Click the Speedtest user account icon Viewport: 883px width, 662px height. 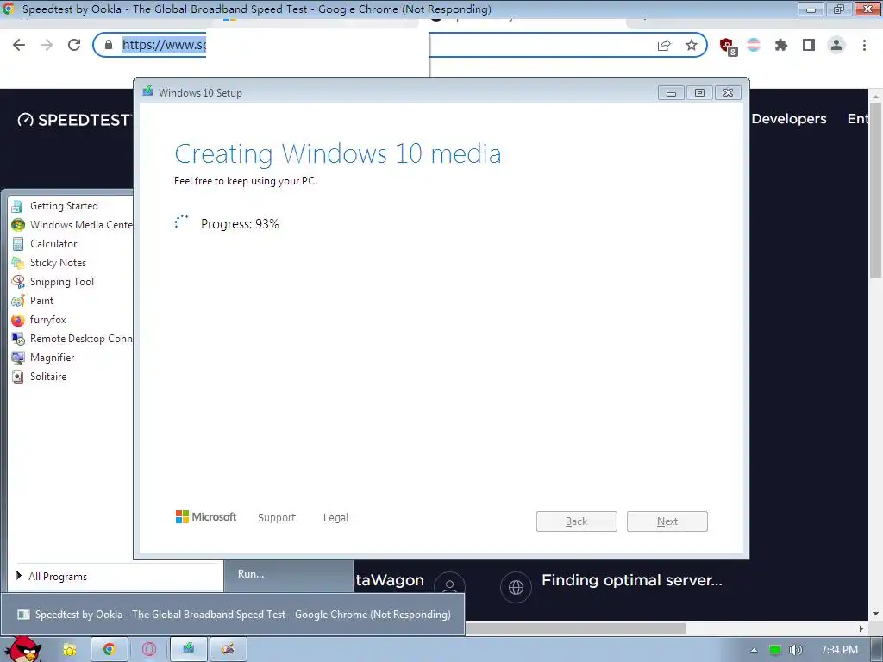pyautogui.click(x=449, y=586)
